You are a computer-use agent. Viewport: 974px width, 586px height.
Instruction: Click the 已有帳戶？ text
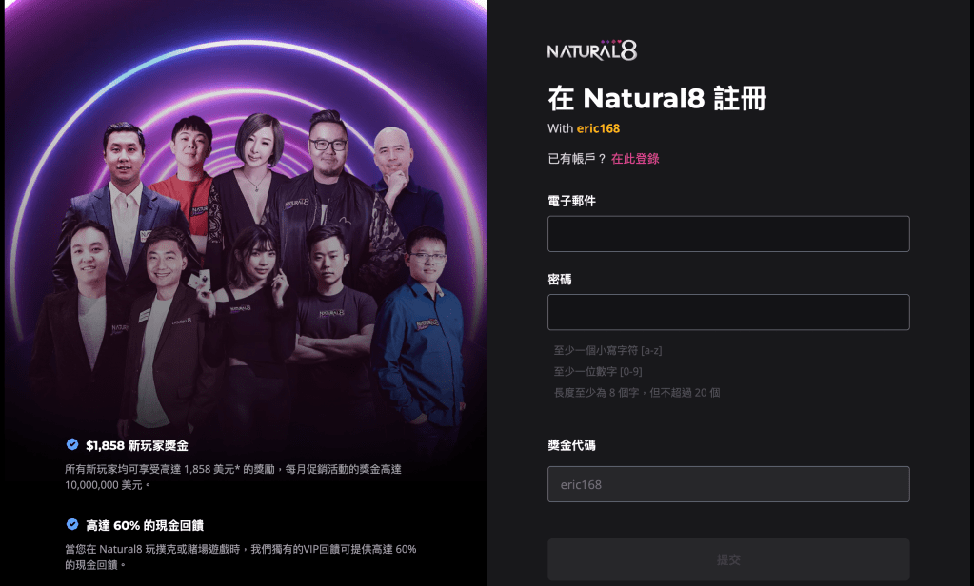577,158
